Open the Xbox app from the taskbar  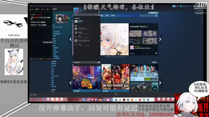click(144, 100)
